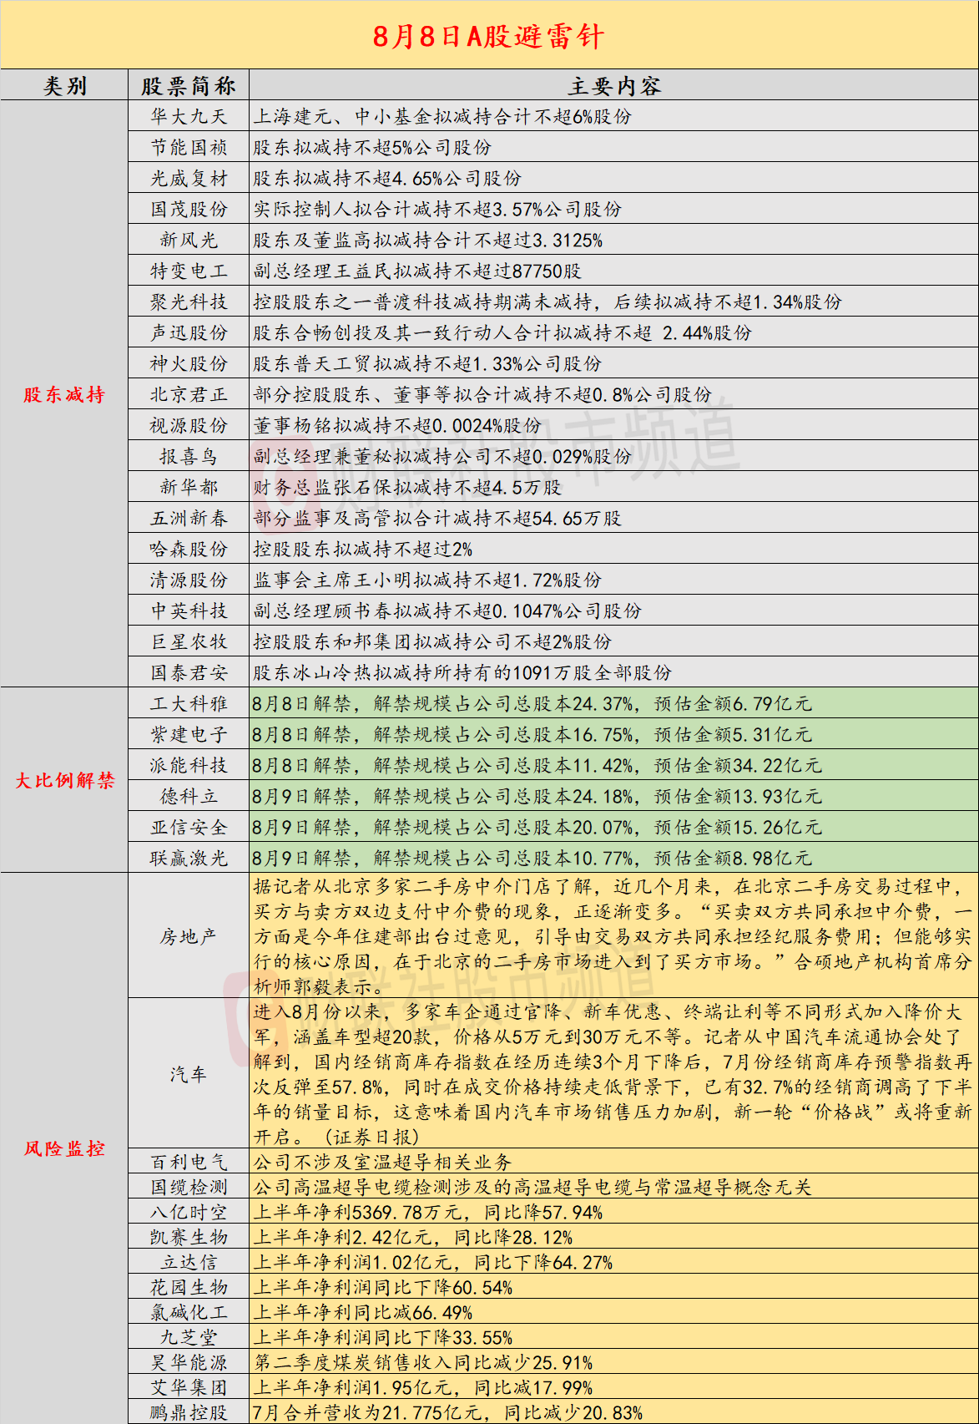Click 上半年净利润同比下降60.54% cell
Viewport: 979px width, 1424px height.
[613, 1287]
